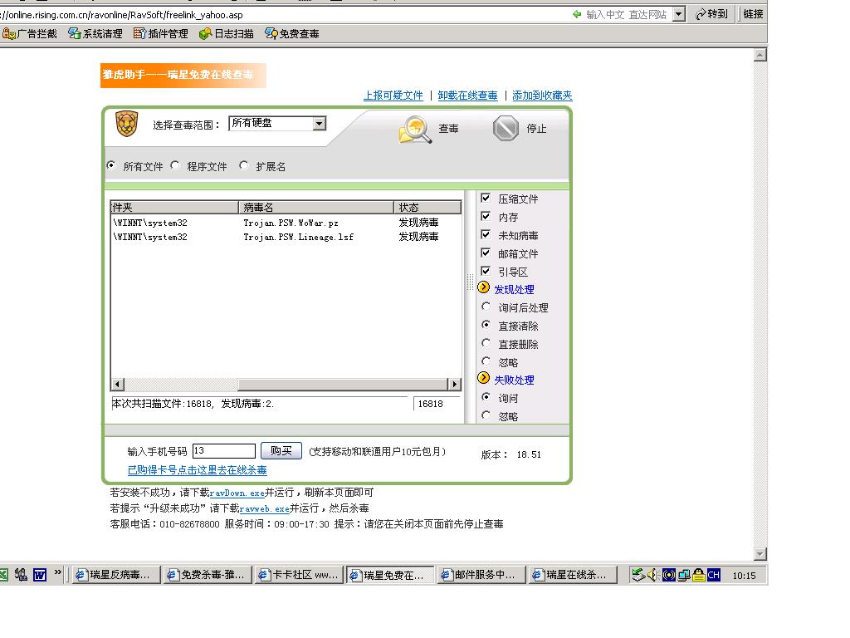Download ravDown.exe link

pyautogui.click(x=237, y=493)
